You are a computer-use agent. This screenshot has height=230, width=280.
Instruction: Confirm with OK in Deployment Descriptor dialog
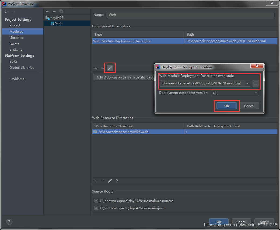pos(227,106)
